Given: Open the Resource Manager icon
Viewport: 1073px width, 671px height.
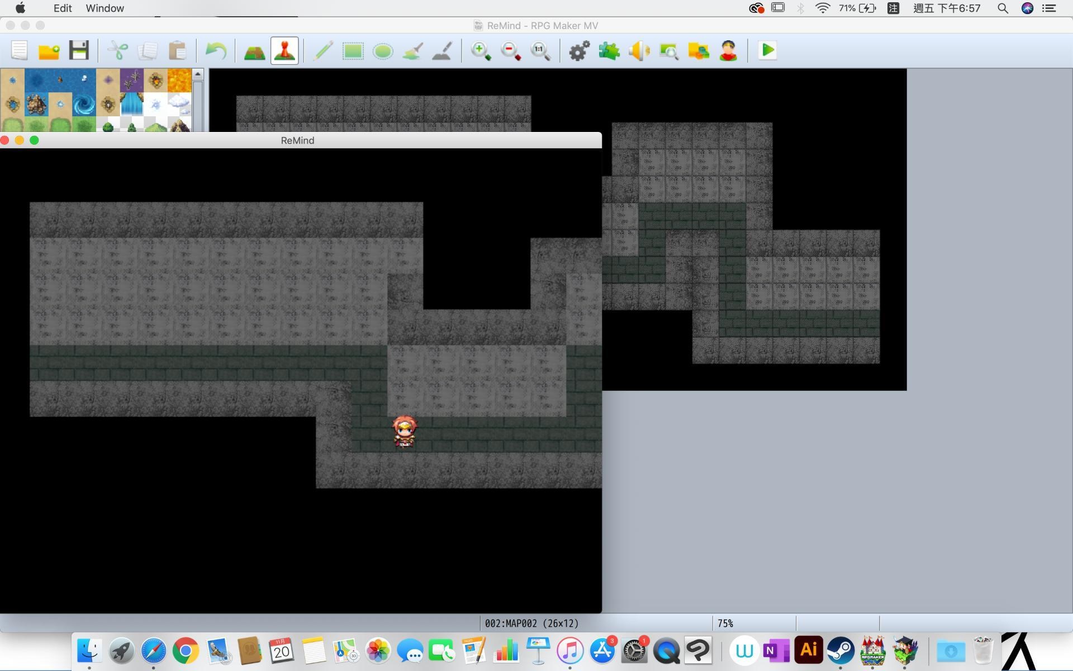Looking at the screenshot, I should click(x=699, y=51).
